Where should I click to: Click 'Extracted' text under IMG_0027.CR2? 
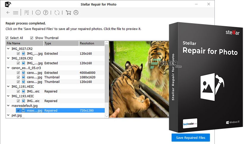pyautogui.click(x=51, y=54)
